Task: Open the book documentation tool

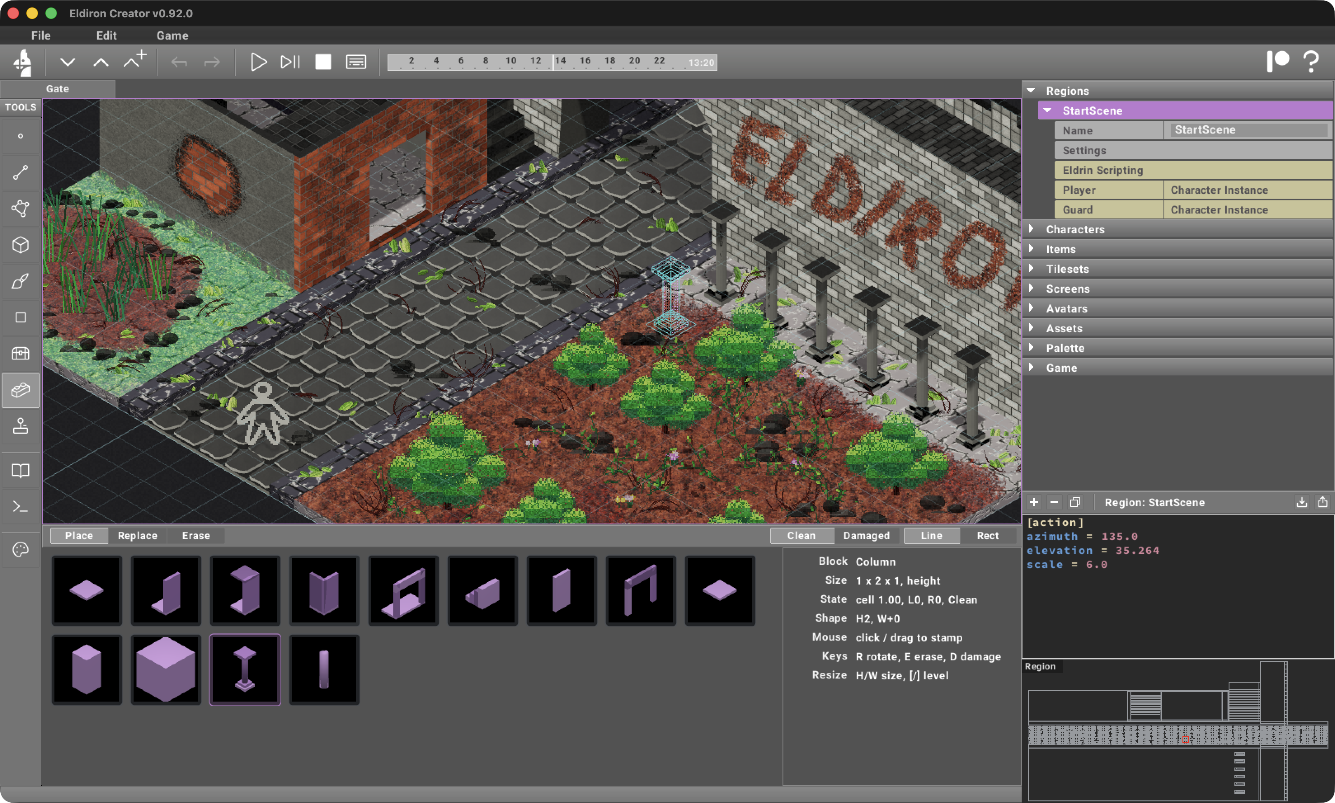Action: pyautogui.click(x=21, y=470)
